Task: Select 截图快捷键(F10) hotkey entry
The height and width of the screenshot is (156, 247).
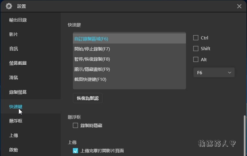Action: [129, 79]
